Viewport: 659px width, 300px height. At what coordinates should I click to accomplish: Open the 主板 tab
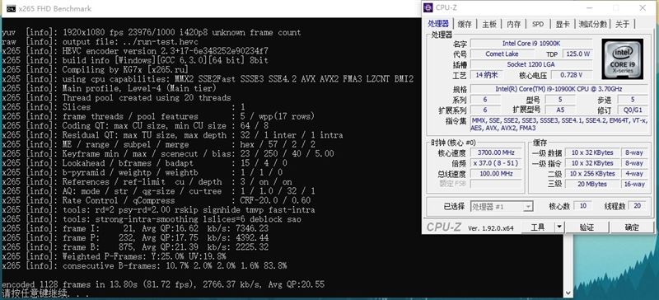(x=488, y=24)
